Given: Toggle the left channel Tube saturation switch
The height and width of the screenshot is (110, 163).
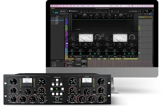Looking at the screenshot, I should pyautogui.click(x=80, y=54).
